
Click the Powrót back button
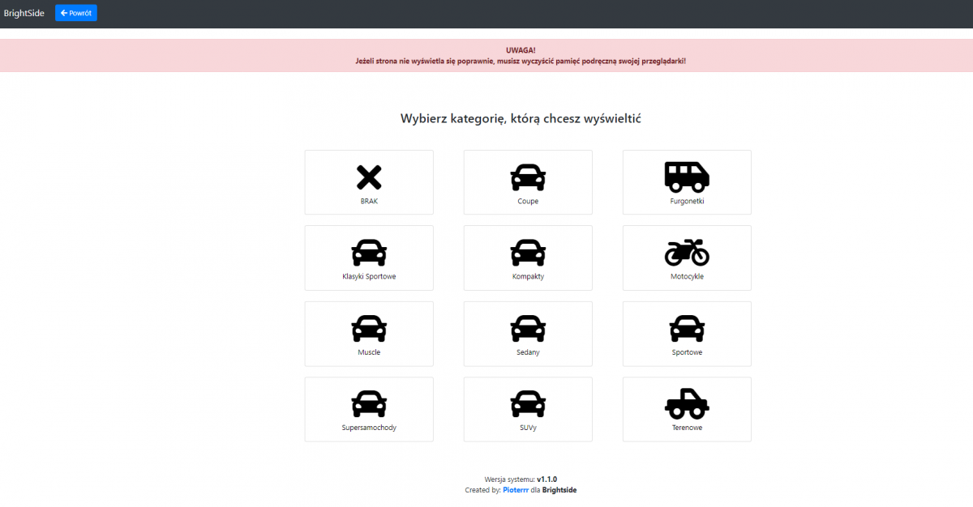coord(76,13)
